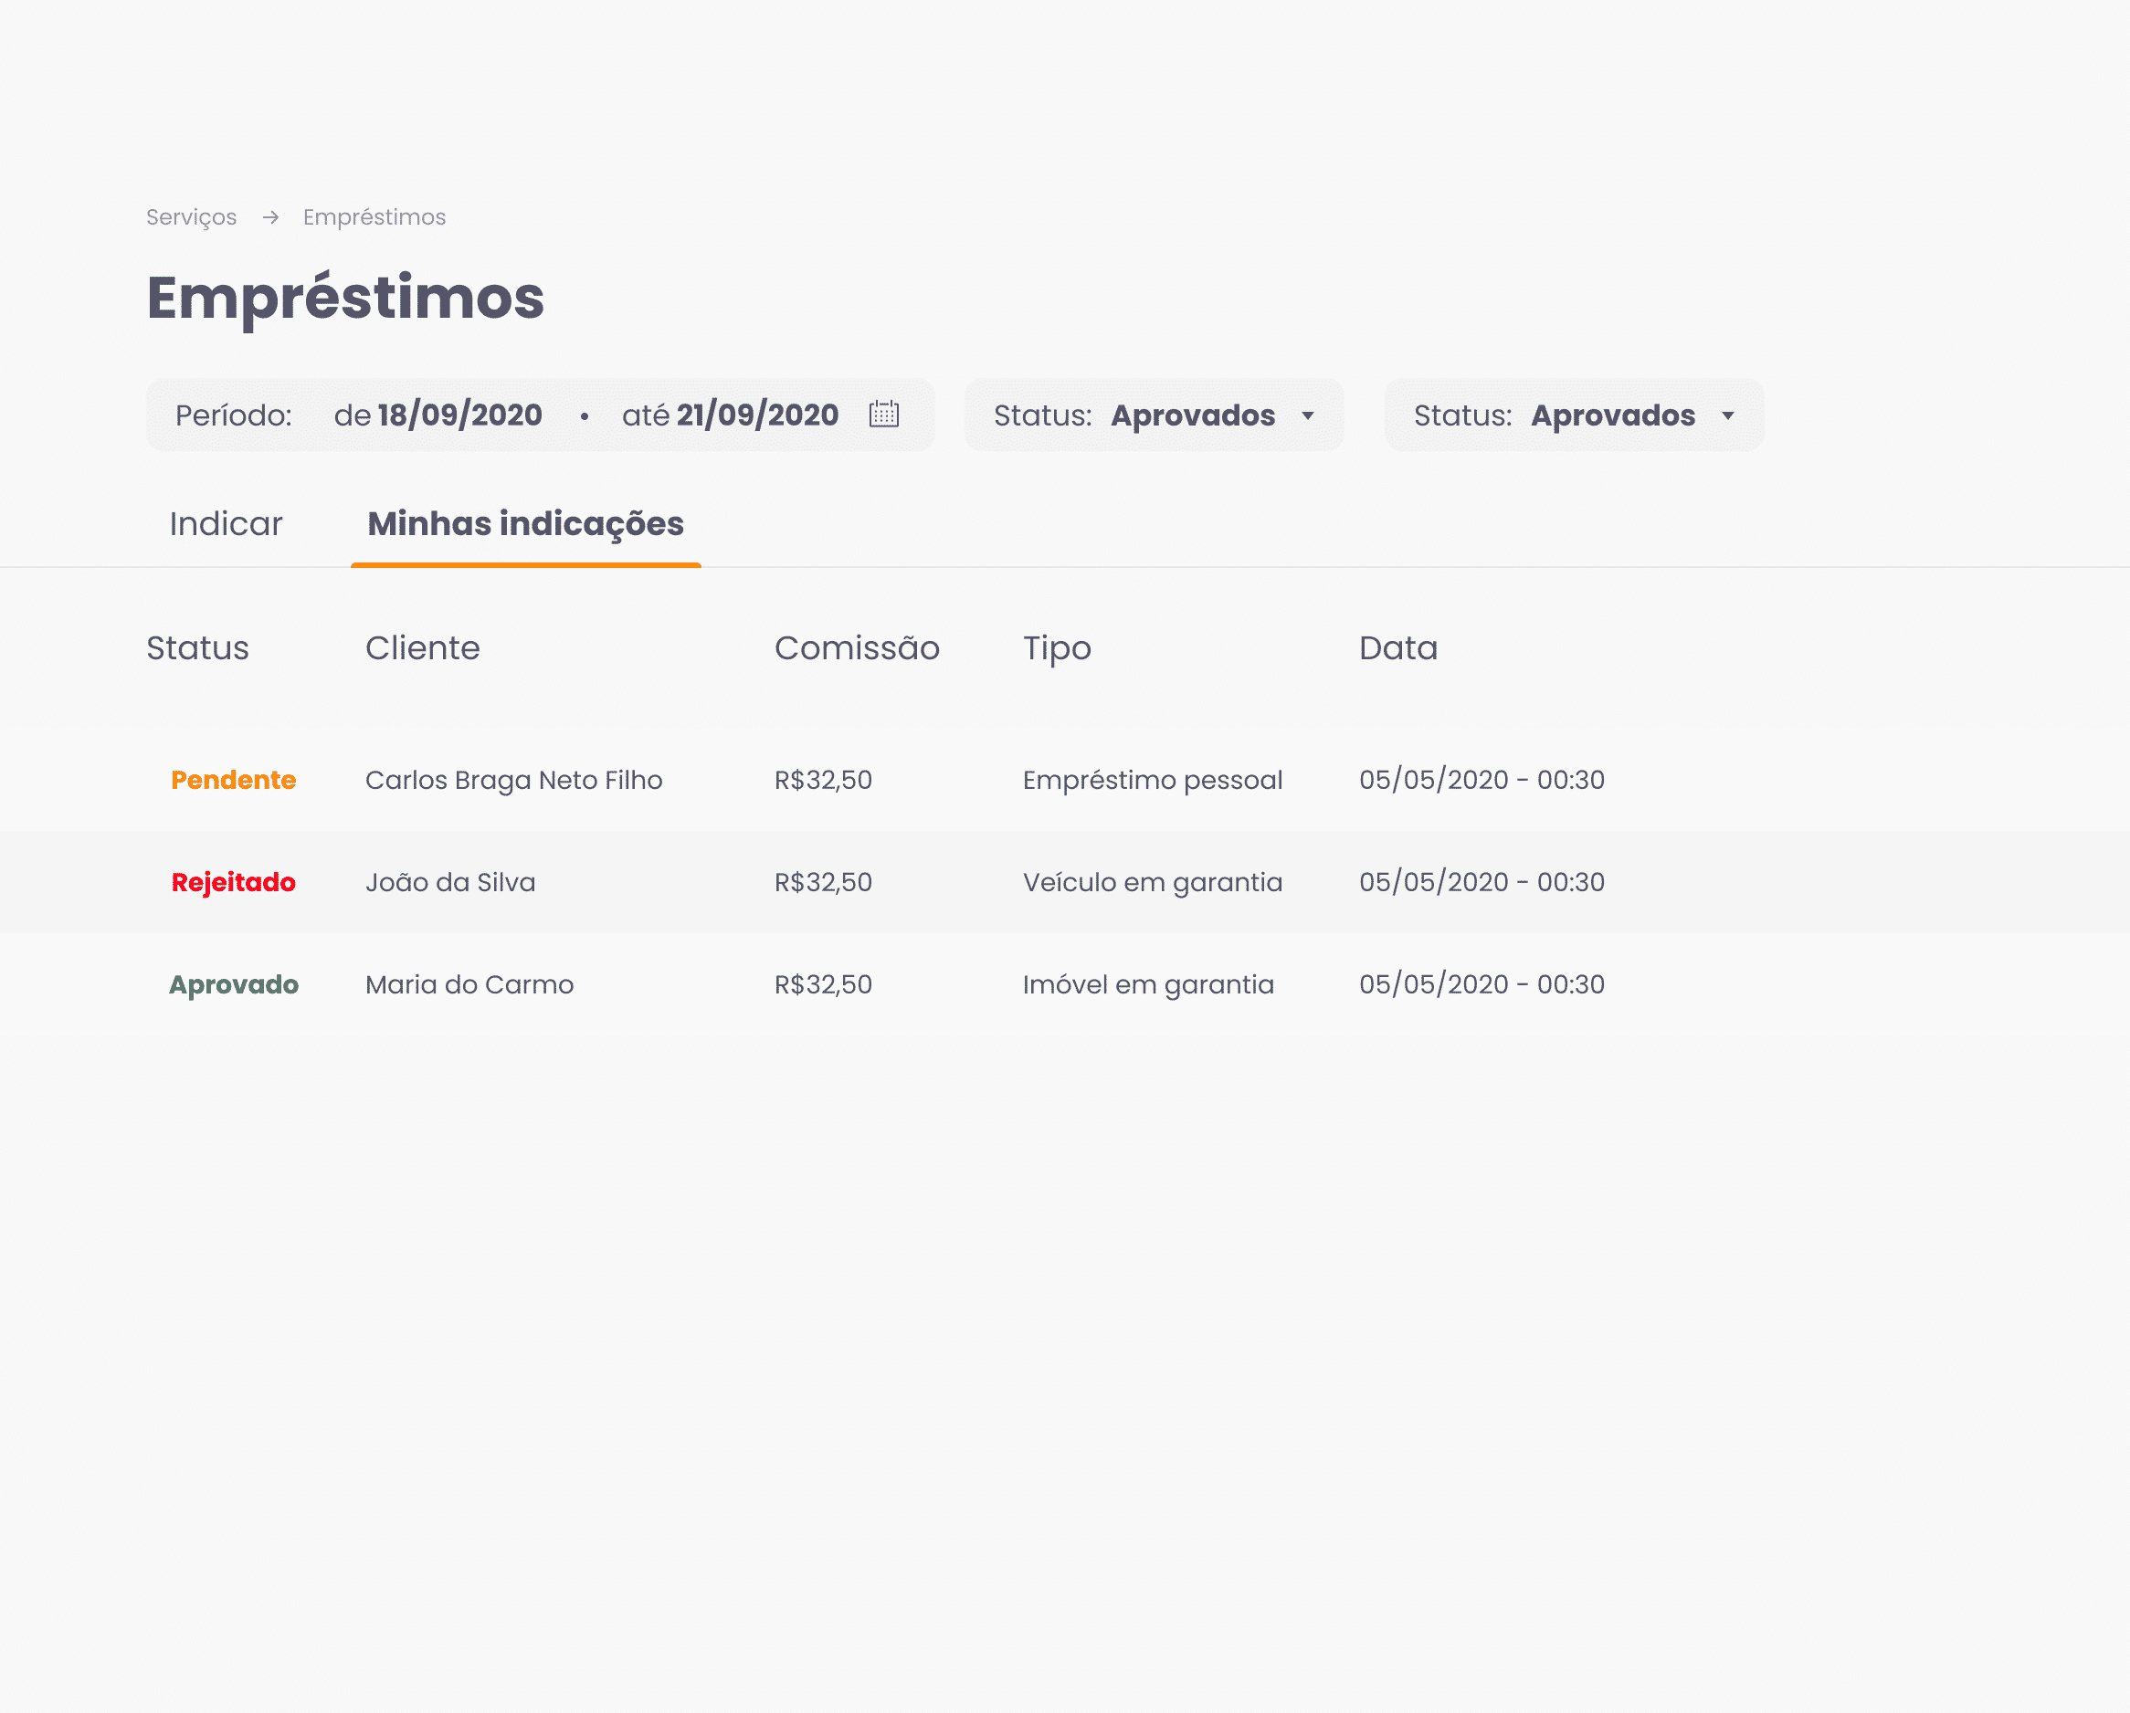Click the breadcrumb arrow after Serviços
The image size is (2130, 1713).
point(270,217)
